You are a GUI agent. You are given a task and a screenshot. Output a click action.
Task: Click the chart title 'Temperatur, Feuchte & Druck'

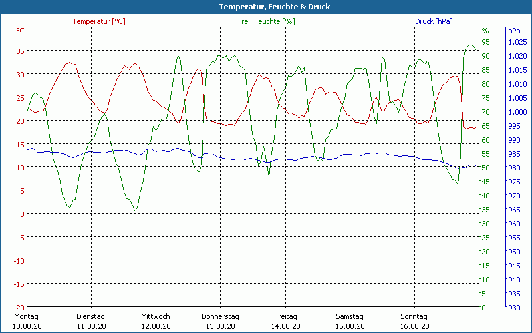coord(275,7)
